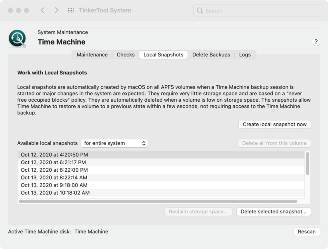Open help with the question mark button

(x=316, y=42)
